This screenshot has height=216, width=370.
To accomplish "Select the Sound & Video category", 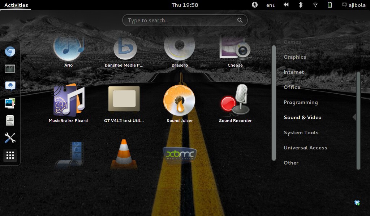I will click(x=302, y=117).
